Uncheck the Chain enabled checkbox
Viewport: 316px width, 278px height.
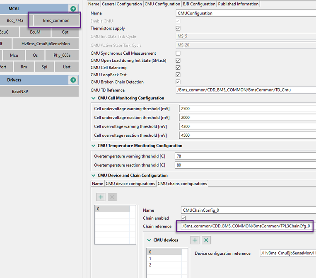click(x=183, y=218)
